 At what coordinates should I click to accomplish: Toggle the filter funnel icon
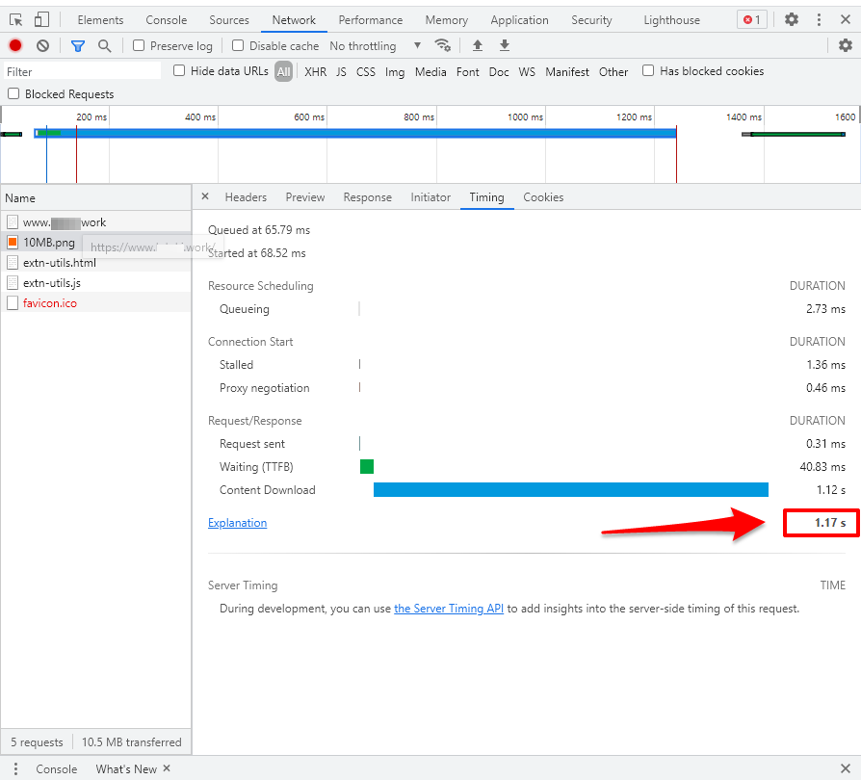78,45
